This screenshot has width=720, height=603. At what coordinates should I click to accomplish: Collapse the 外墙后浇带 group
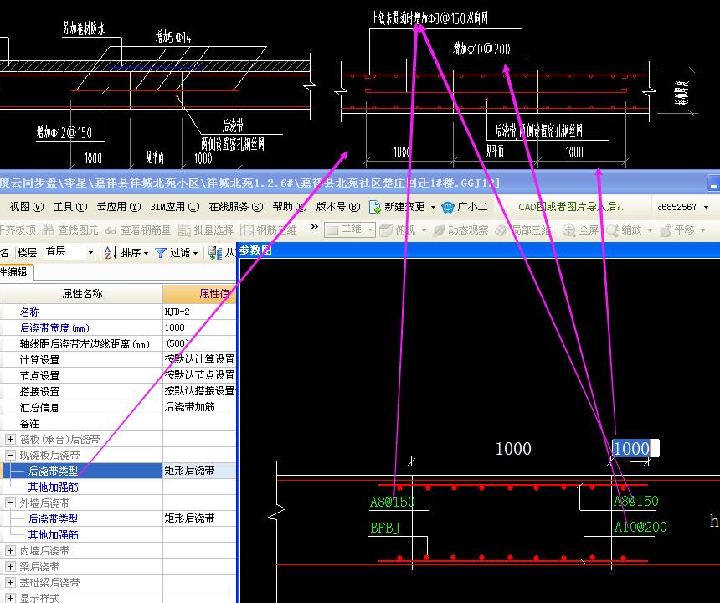tap(10, 502)
